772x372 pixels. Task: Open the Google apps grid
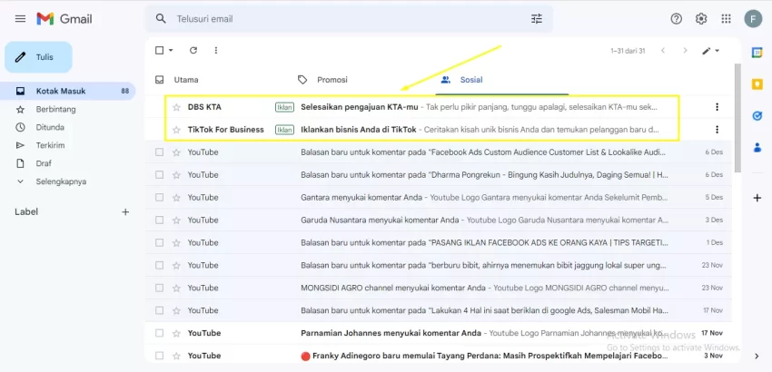[x=726, y=19]
